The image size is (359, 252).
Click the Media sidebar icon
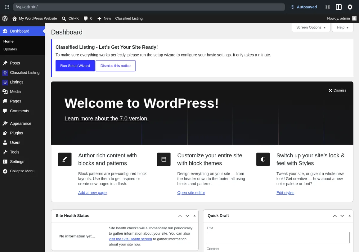[5, 92]
